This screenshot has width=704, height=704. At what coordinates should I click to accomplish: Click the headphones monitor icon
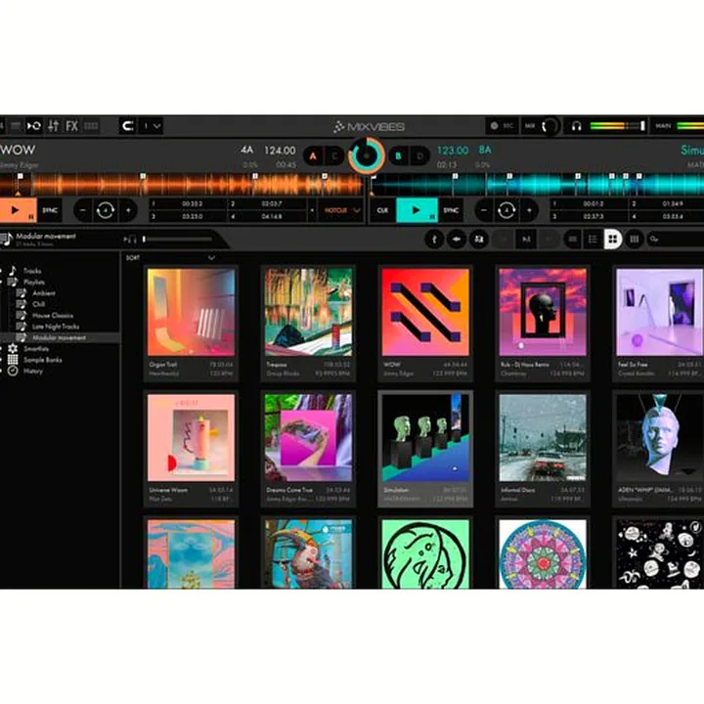coord(576,126)
